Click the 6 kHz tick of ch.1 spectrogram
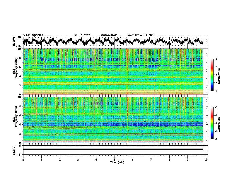This screenshot has height=179, width=232. 20,67
